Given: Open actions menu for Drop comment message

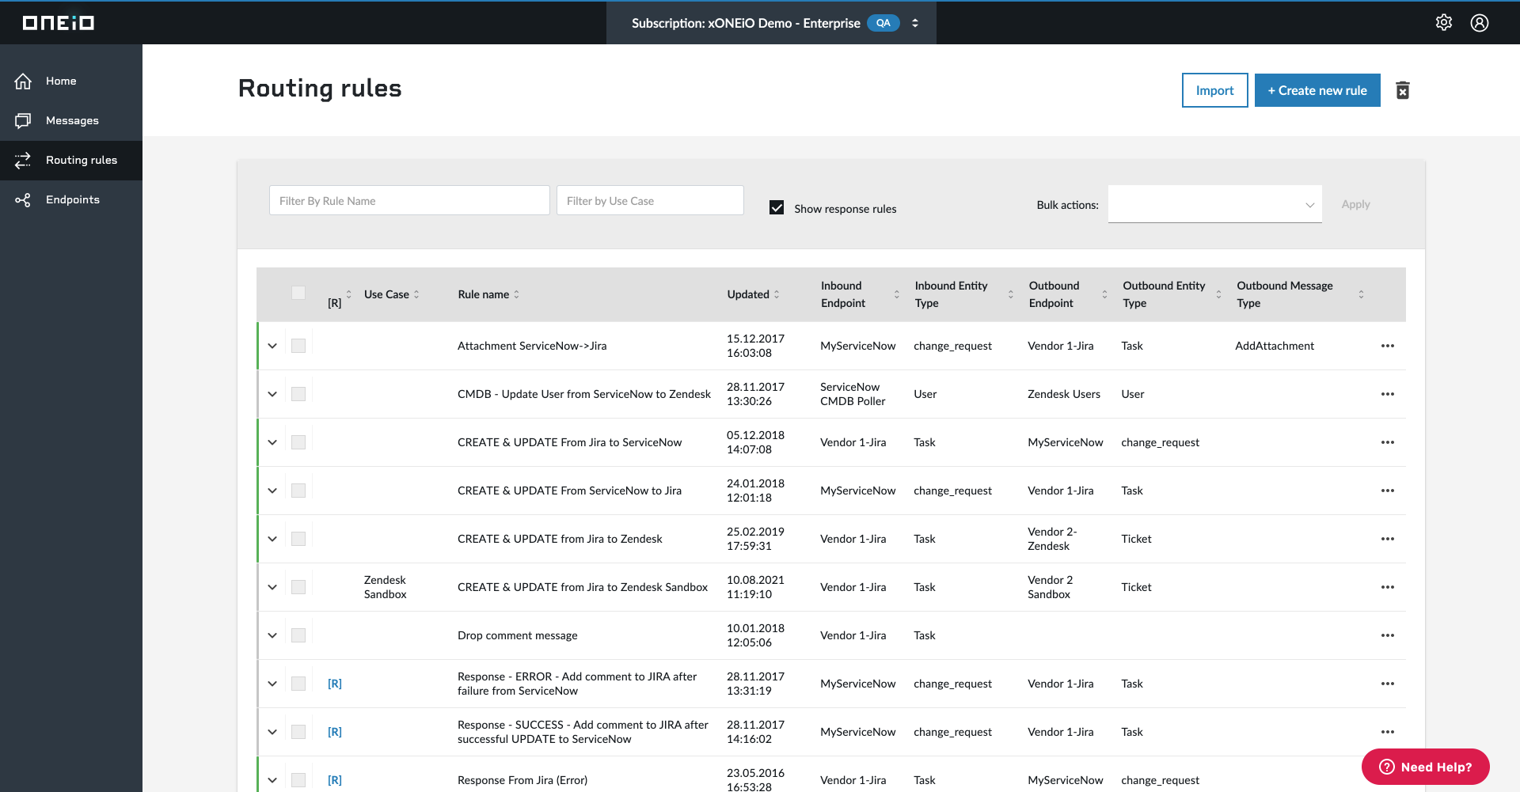Looking at the screenshot, I should tap(1388, 635).
